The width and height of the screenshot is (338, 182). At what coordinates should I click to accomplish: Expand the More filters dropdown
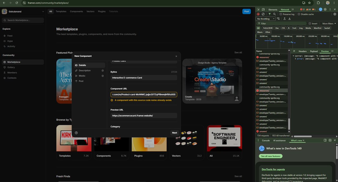click(329, 23)
